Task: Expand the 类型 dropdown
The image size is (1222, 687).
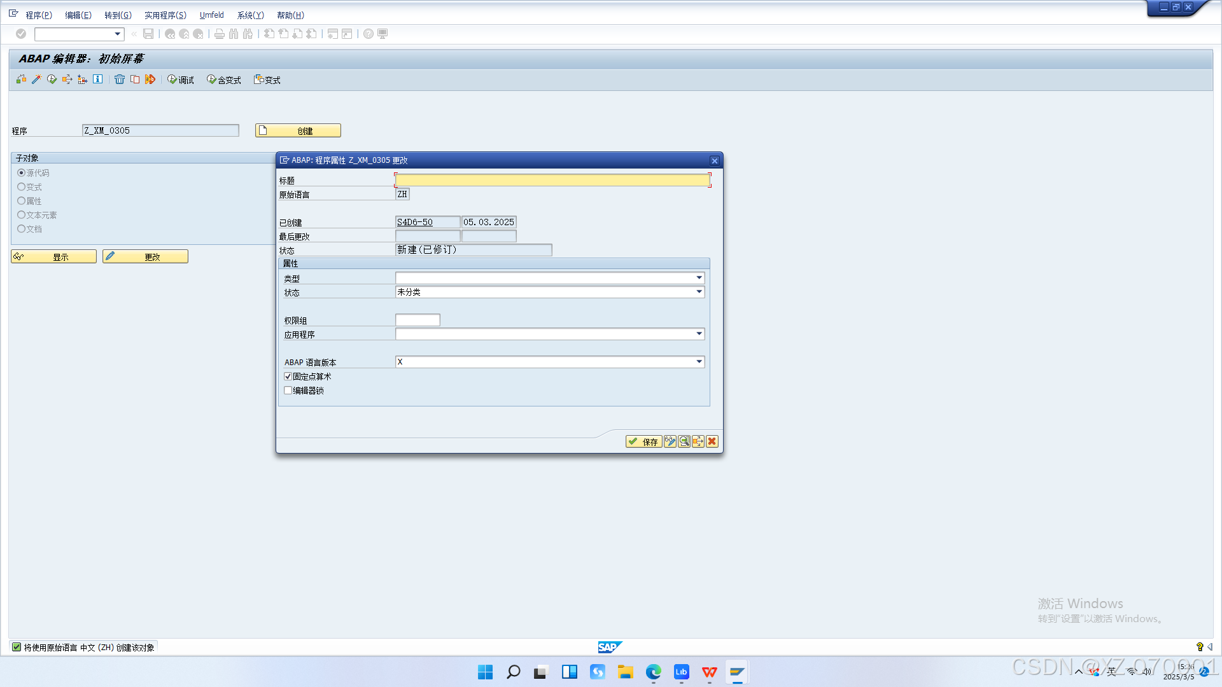Action: (699, 278)
